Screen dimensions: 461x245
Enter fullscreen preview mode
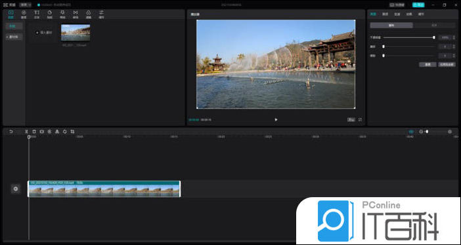point(360,120)
